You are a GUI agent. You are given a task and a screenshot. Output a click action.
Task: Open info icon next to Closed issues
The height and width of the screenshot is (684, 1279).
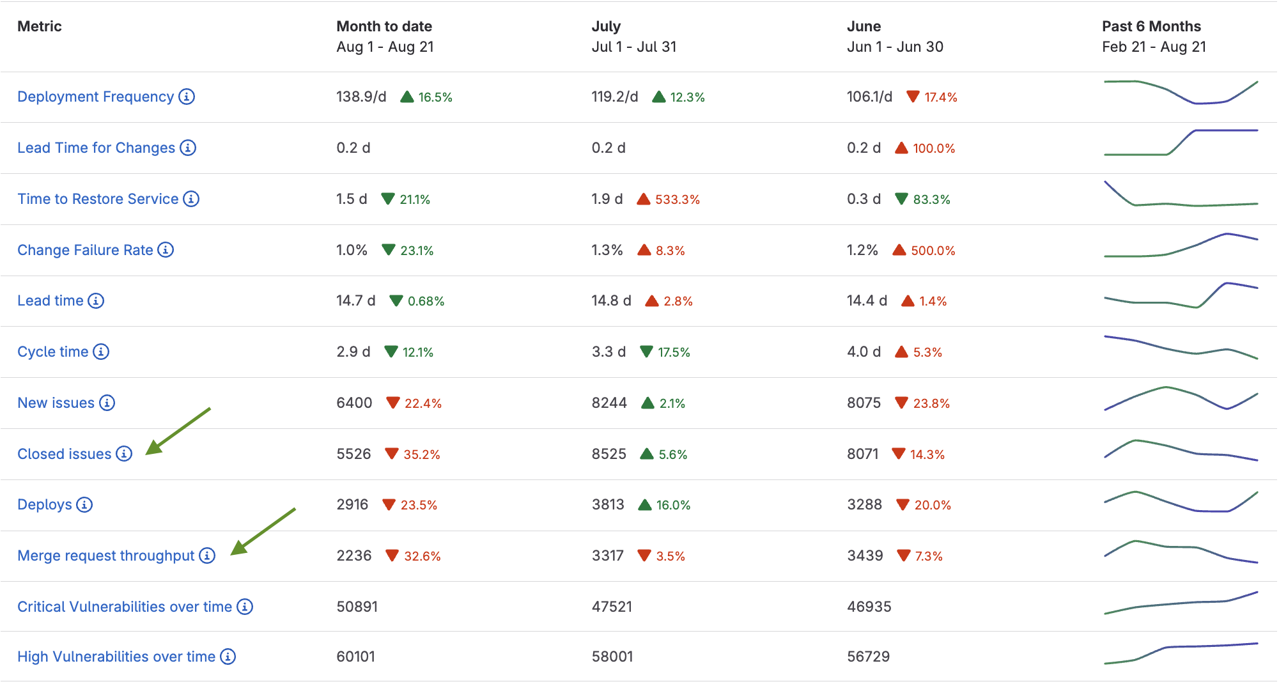pos(124,454)
